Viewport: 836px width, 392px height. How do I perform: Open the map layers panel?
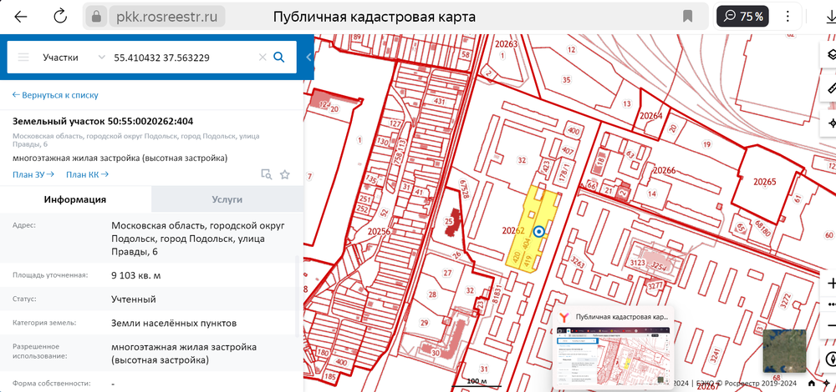click(831, 55)
